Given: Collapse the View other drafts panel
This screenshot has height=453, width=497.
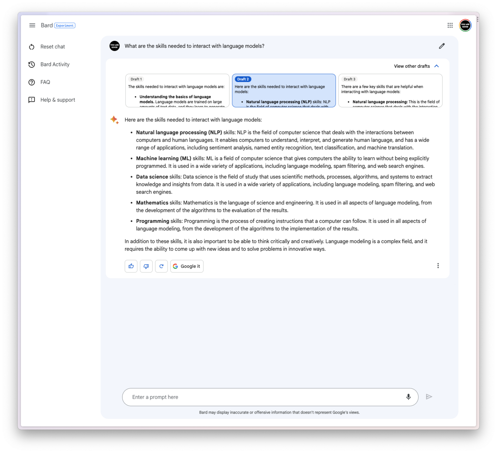Looking at the screenshot, I should (x=416, y=66).
